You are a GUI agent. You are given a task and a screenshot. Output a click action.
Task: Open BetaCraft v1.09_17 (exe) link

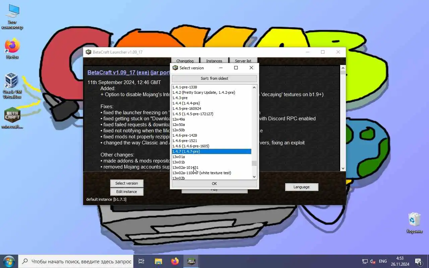coord(118,72)
